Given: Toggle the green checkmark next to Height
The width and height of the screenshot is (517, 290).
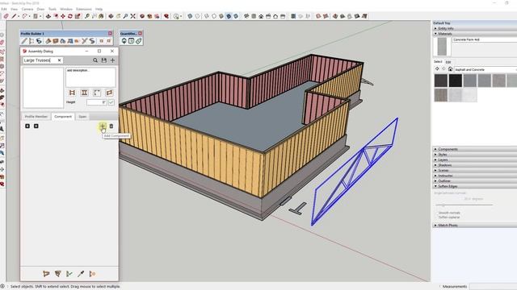Looking at the screenshot, I should [x=111, y=102].
